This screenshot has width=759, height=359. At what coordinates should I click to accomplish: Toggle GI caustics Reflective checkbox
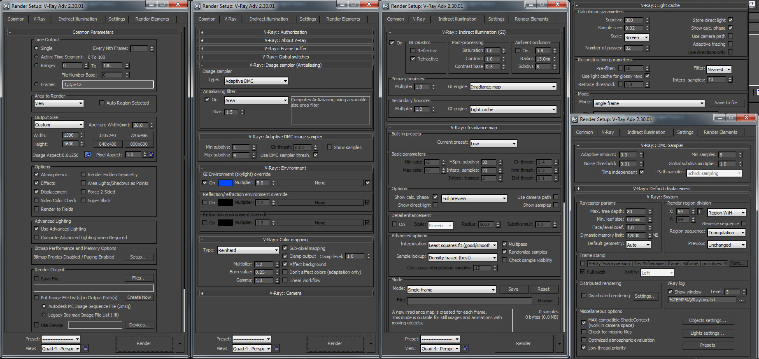point(413,51)
